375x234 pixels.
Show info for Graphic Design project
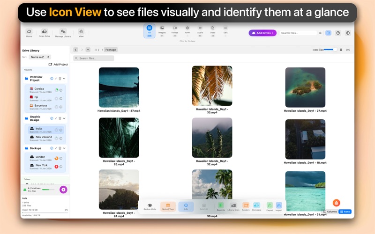(52, 118)
